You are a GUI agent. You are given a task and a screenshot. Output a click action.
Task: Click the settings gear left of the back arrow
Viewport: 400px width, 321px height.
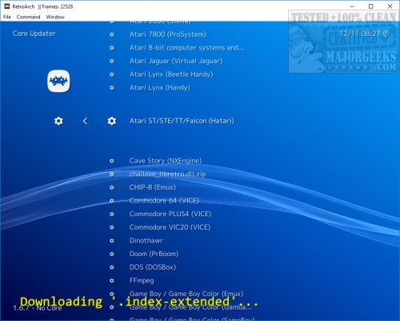click(58, 121)
